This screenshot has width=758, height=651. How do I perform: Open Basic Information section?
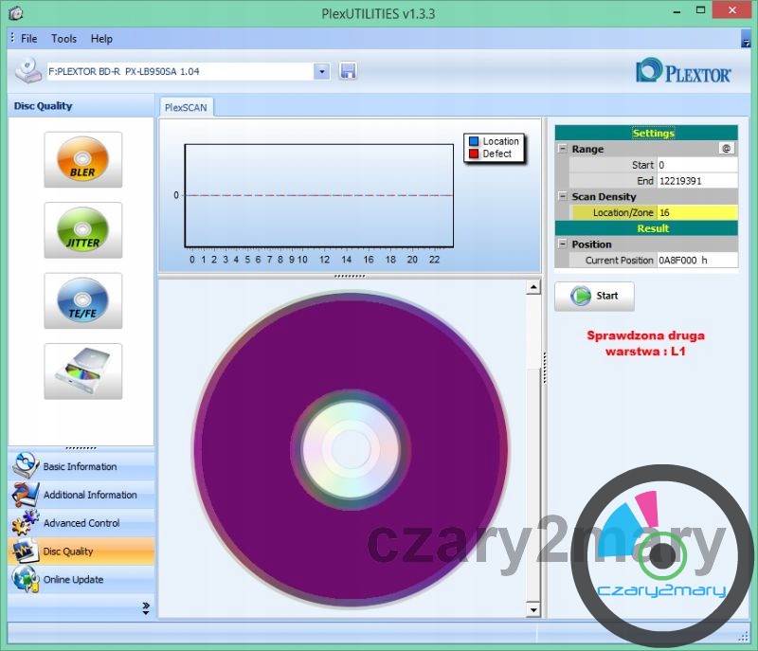pos(81,467)
